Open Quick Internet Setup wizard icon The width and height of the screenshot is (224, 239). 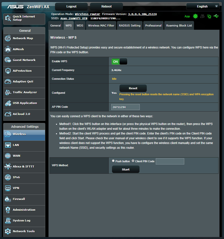pyautogui.click(x=8, y=18)
